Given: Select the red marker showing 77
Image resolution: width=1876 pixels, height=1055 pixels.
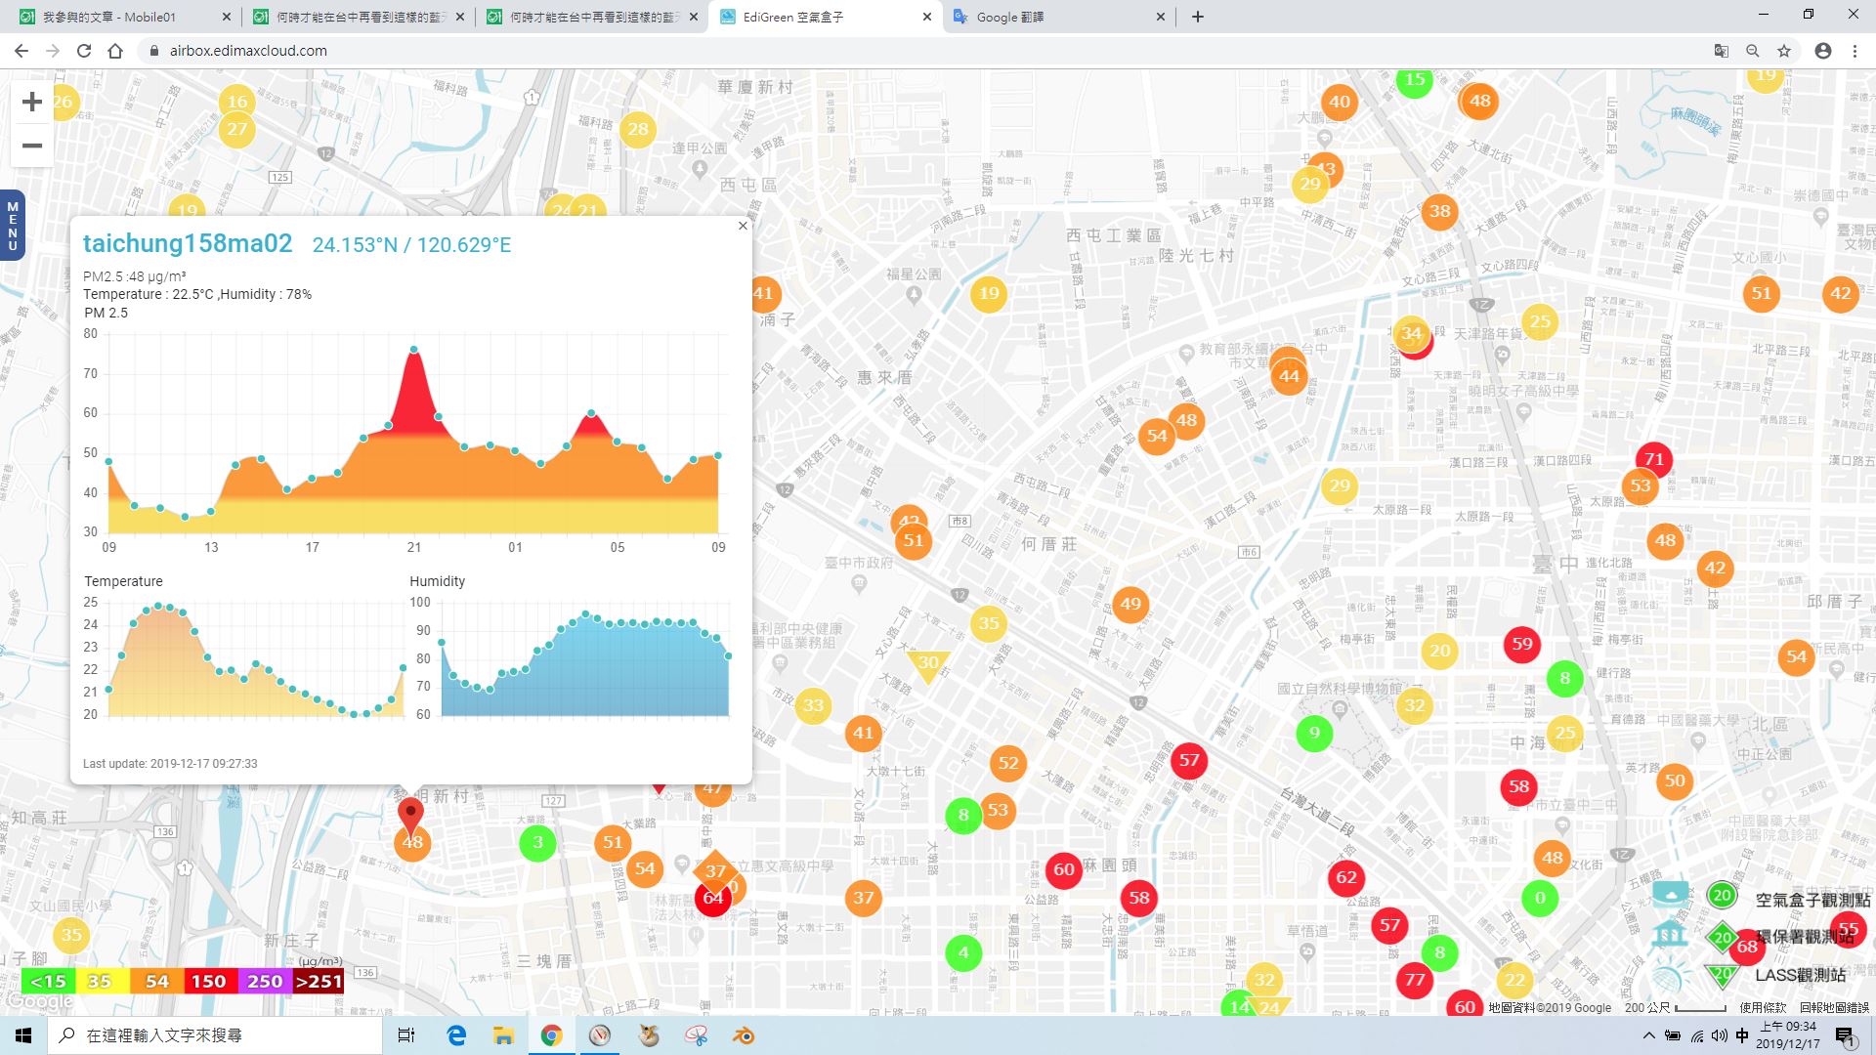Looking at the screenshot, I should pos(1415,980).
